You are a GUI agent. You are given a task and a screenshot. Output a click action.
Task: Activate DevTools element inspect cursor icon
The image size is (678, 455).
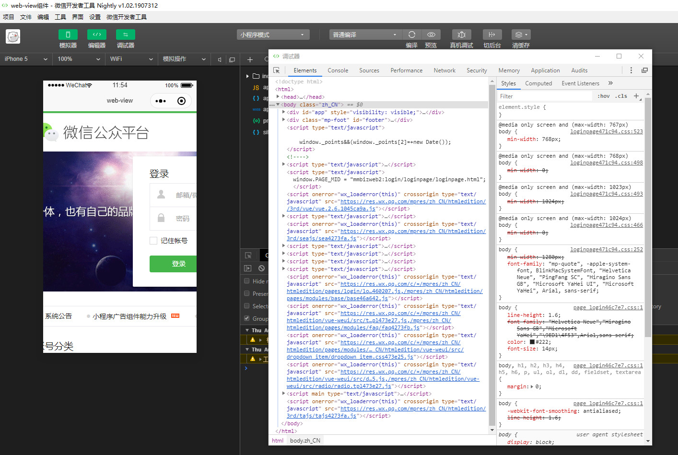tap(277, 70)
